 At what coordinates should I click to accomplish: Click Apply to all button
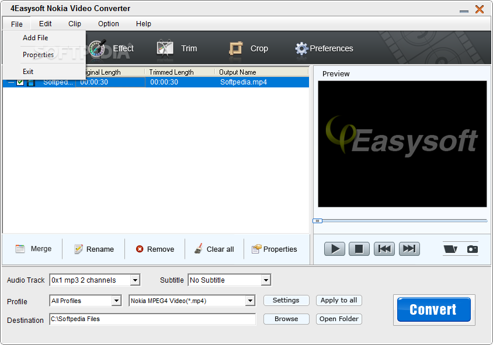point(339,301)
